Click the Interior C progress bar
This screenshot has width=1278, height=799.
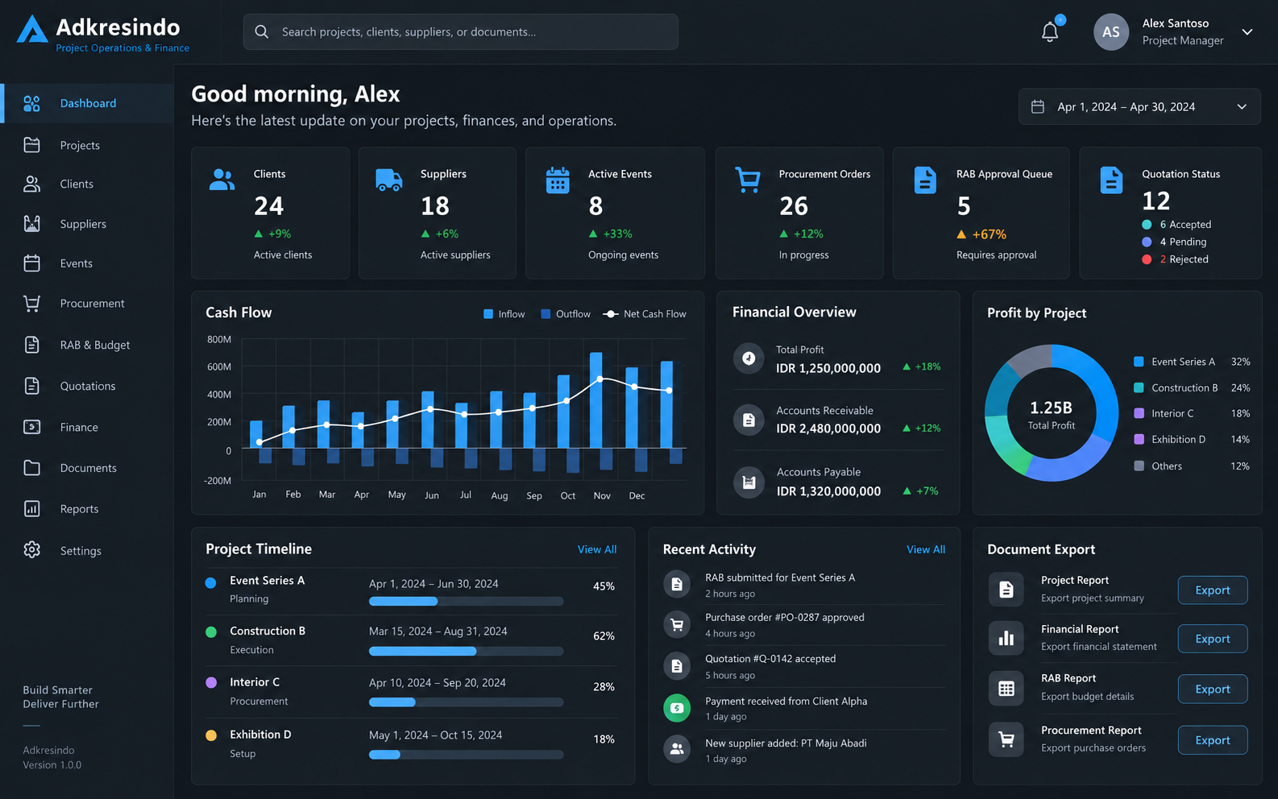click(466, 702)
